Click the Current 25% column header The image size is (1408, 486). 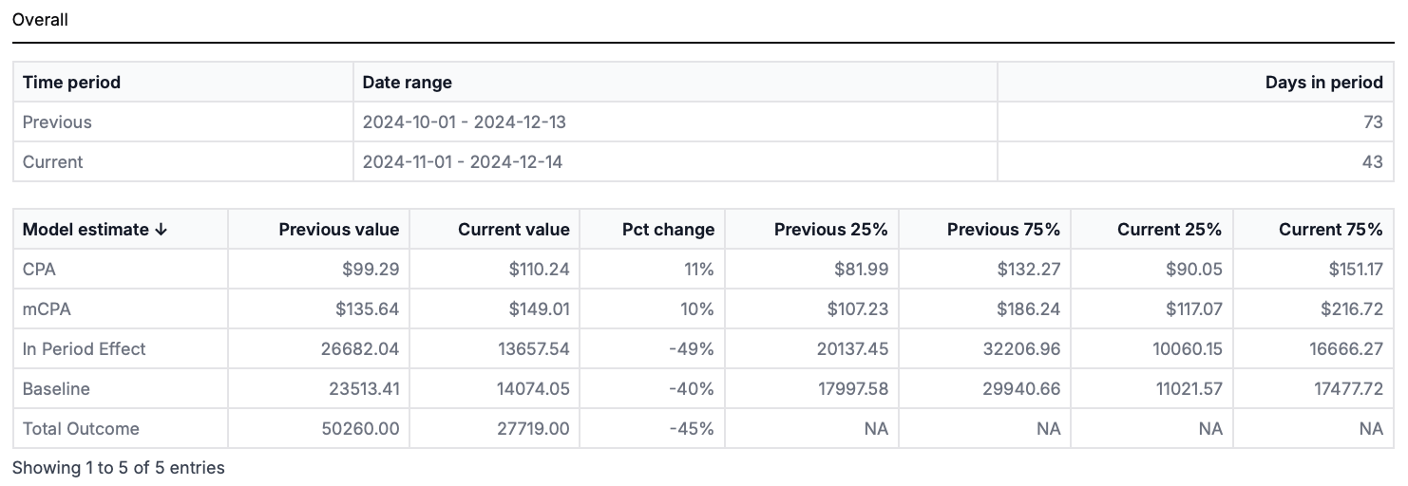pyautogui.click(x=1169, y=230)
